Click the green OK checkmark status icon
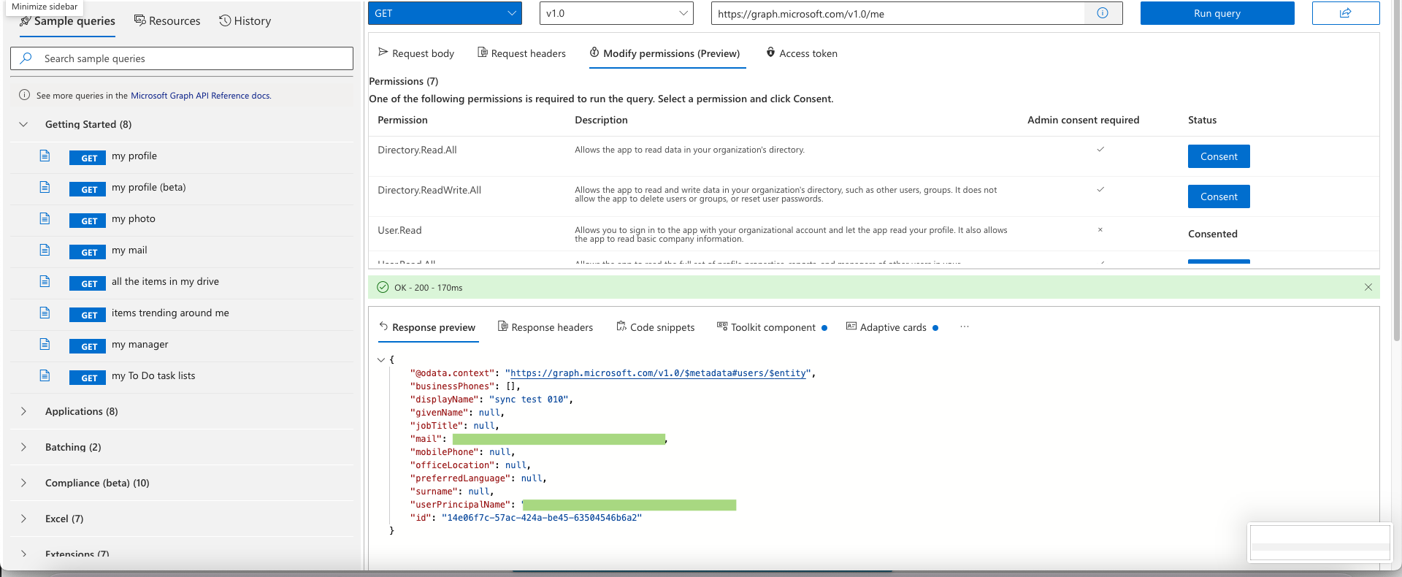The height and width of the screenshot is (577, 1402). (383, 287)
